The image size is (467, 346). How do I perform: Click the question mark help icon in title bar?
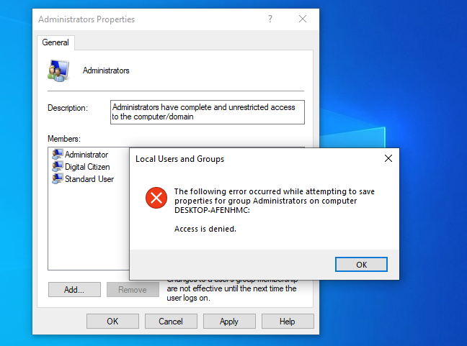click(x=271, y=19)
